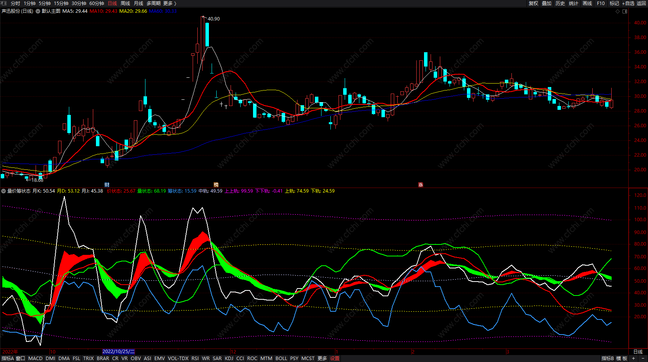Select the DMI indicator
648x362 pixels.
pyautogui.click(x=50, y=359)
